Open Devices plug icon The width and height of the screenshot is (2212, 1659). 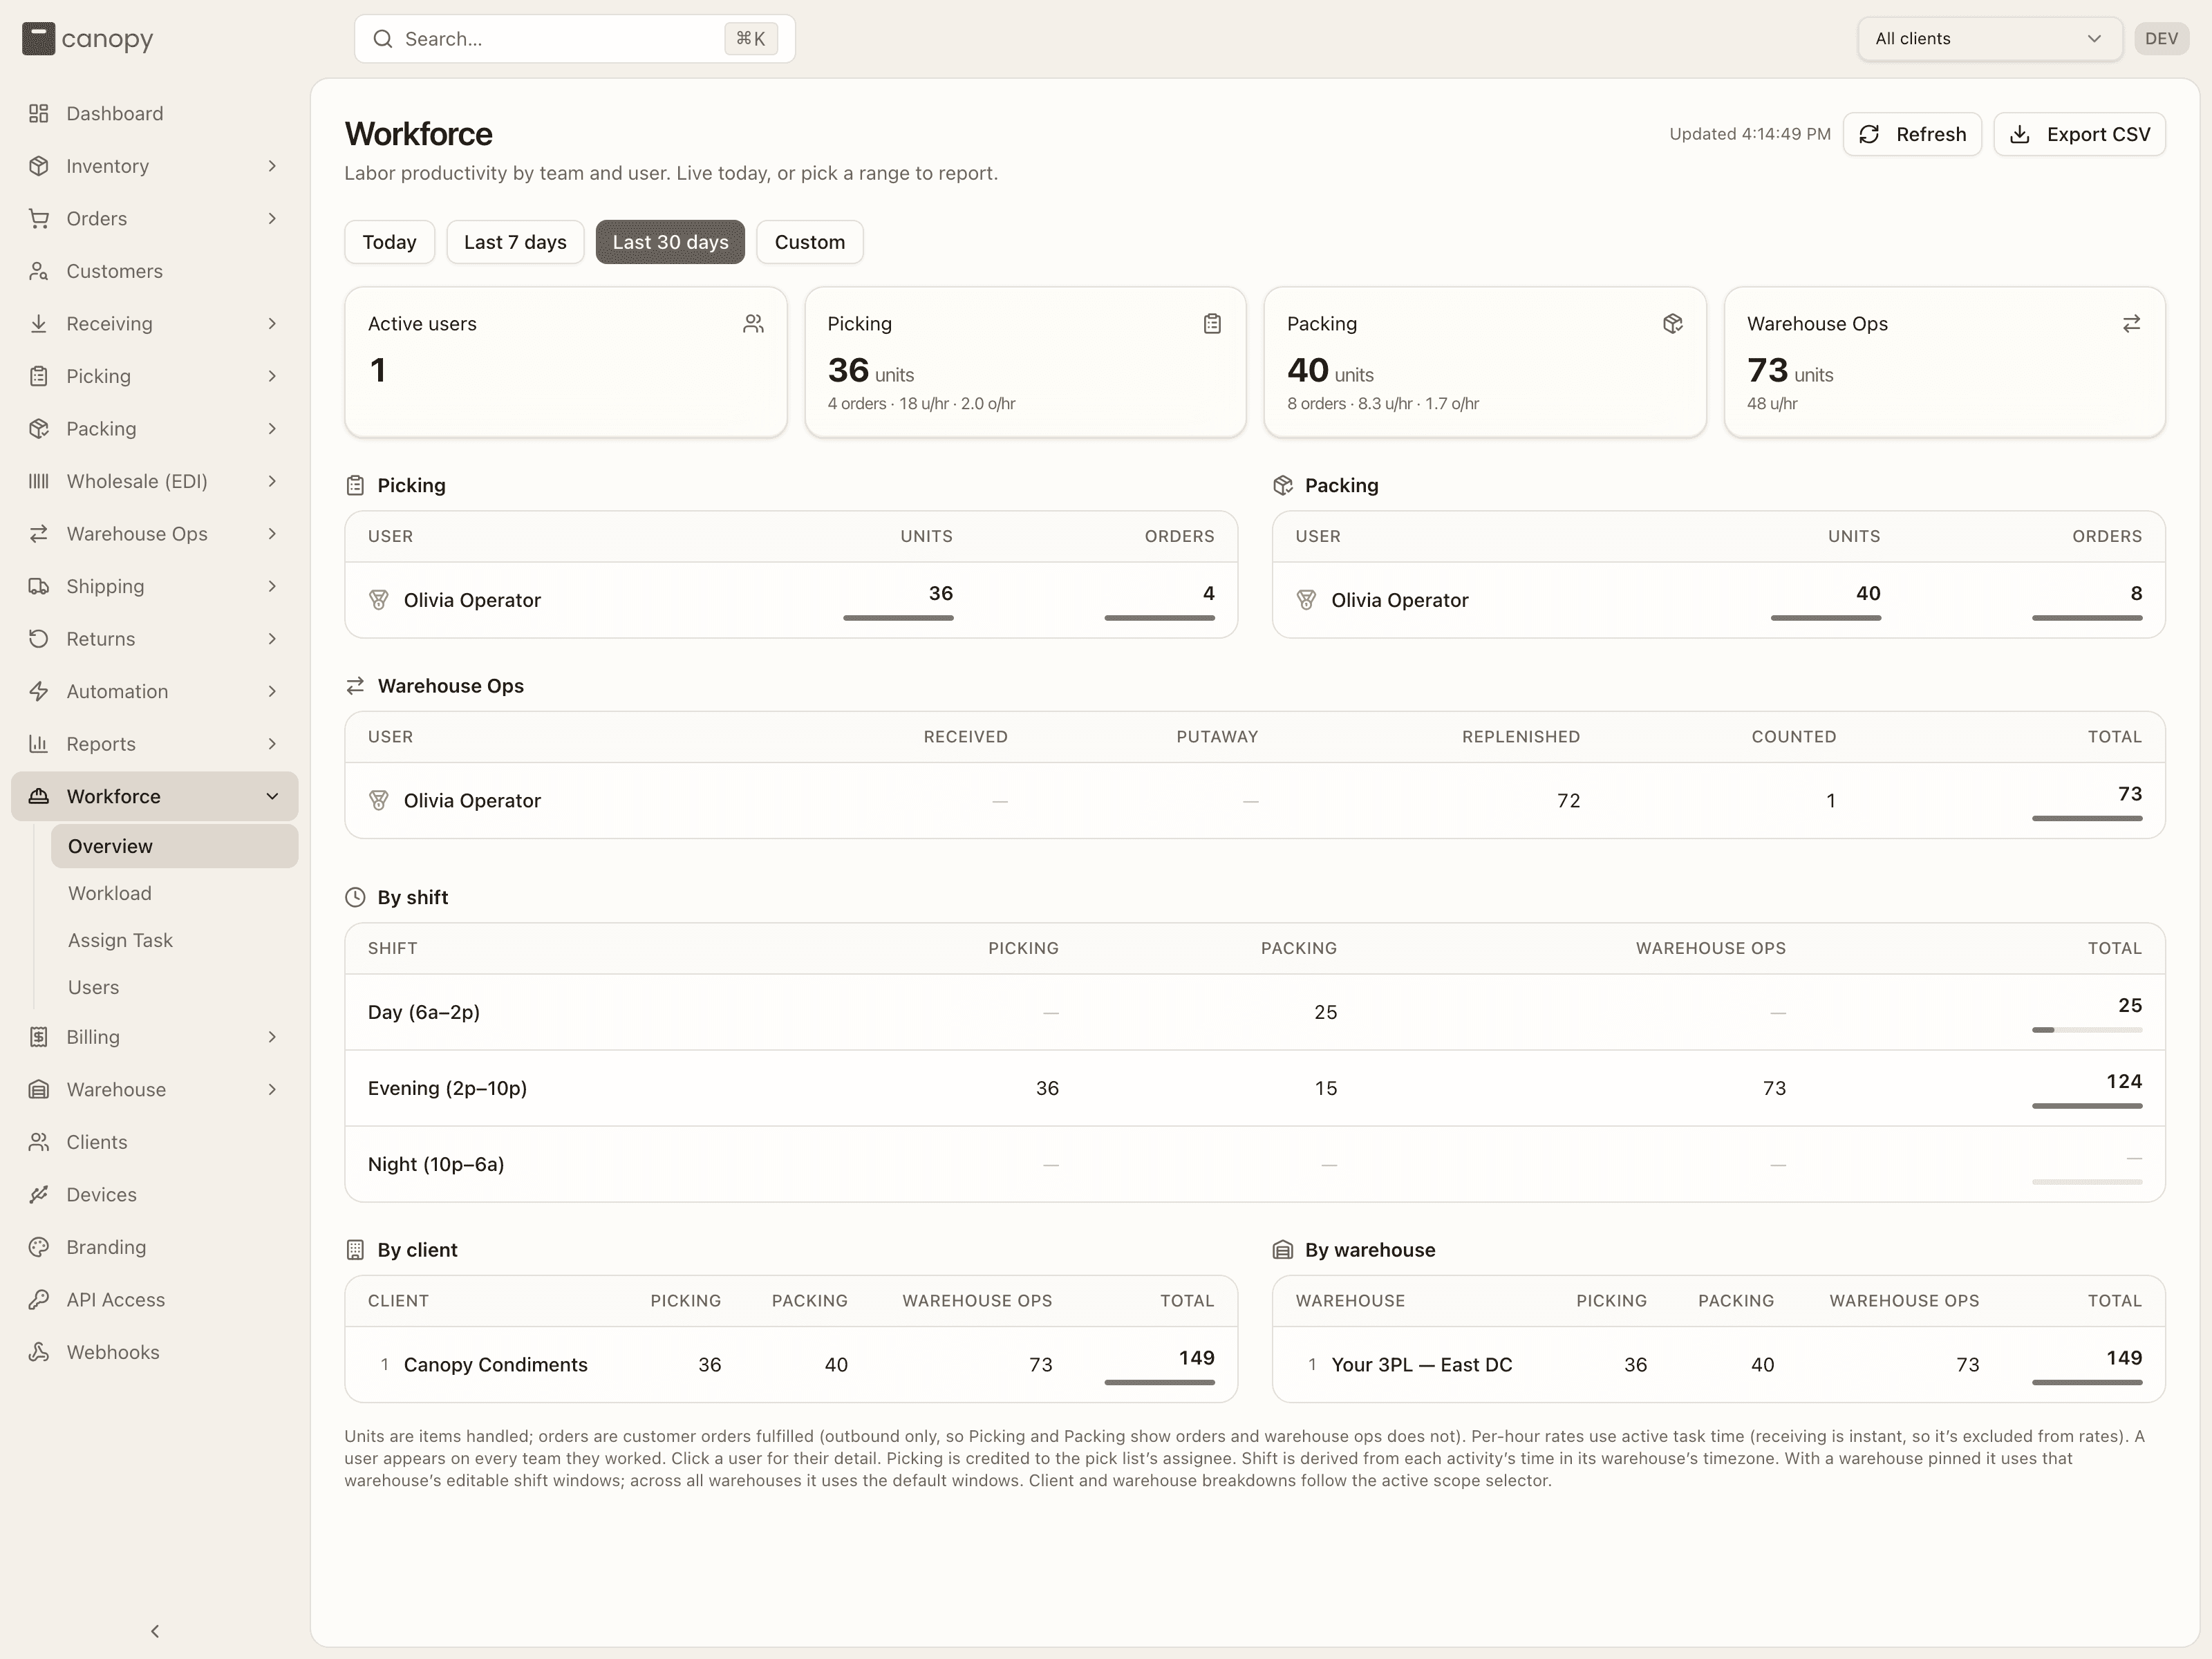pyautogui.click(x=38, y=1194)
